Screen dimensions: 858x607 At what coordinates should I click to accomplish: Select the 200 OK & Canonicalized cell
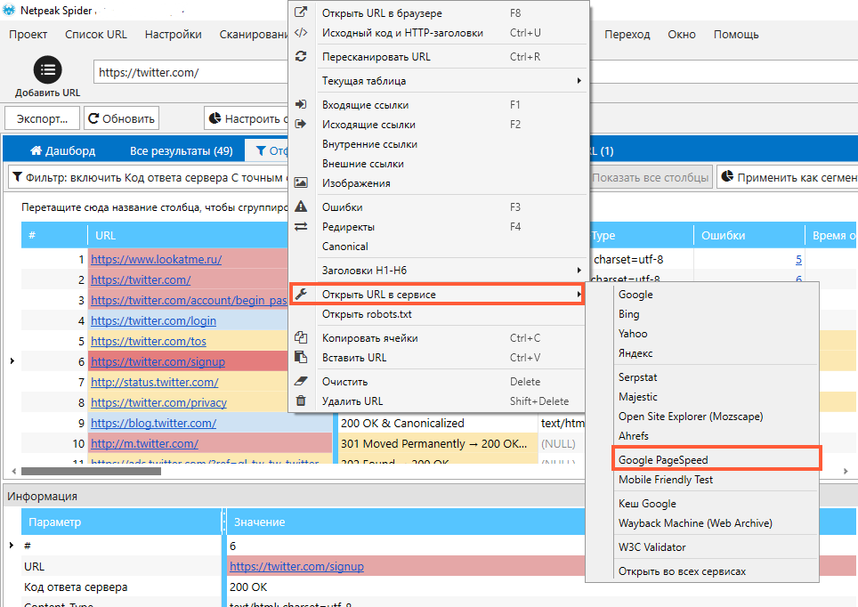437,423
